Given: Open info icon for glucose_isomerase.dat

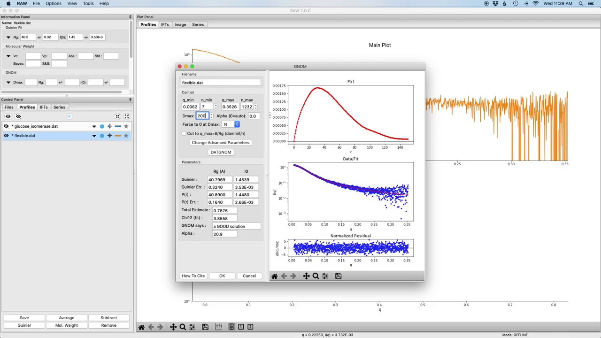Looking at the screenshot, I should 102,126.
